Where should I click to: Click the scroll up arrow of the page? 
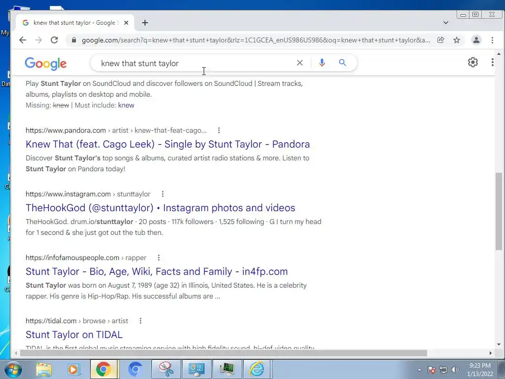tap(499, 54)
